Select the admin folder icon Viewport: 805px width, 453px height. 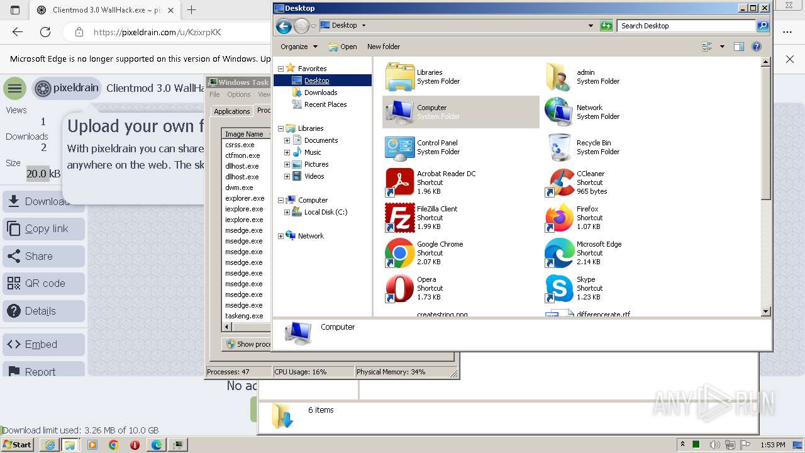click(x=559, y=77)
